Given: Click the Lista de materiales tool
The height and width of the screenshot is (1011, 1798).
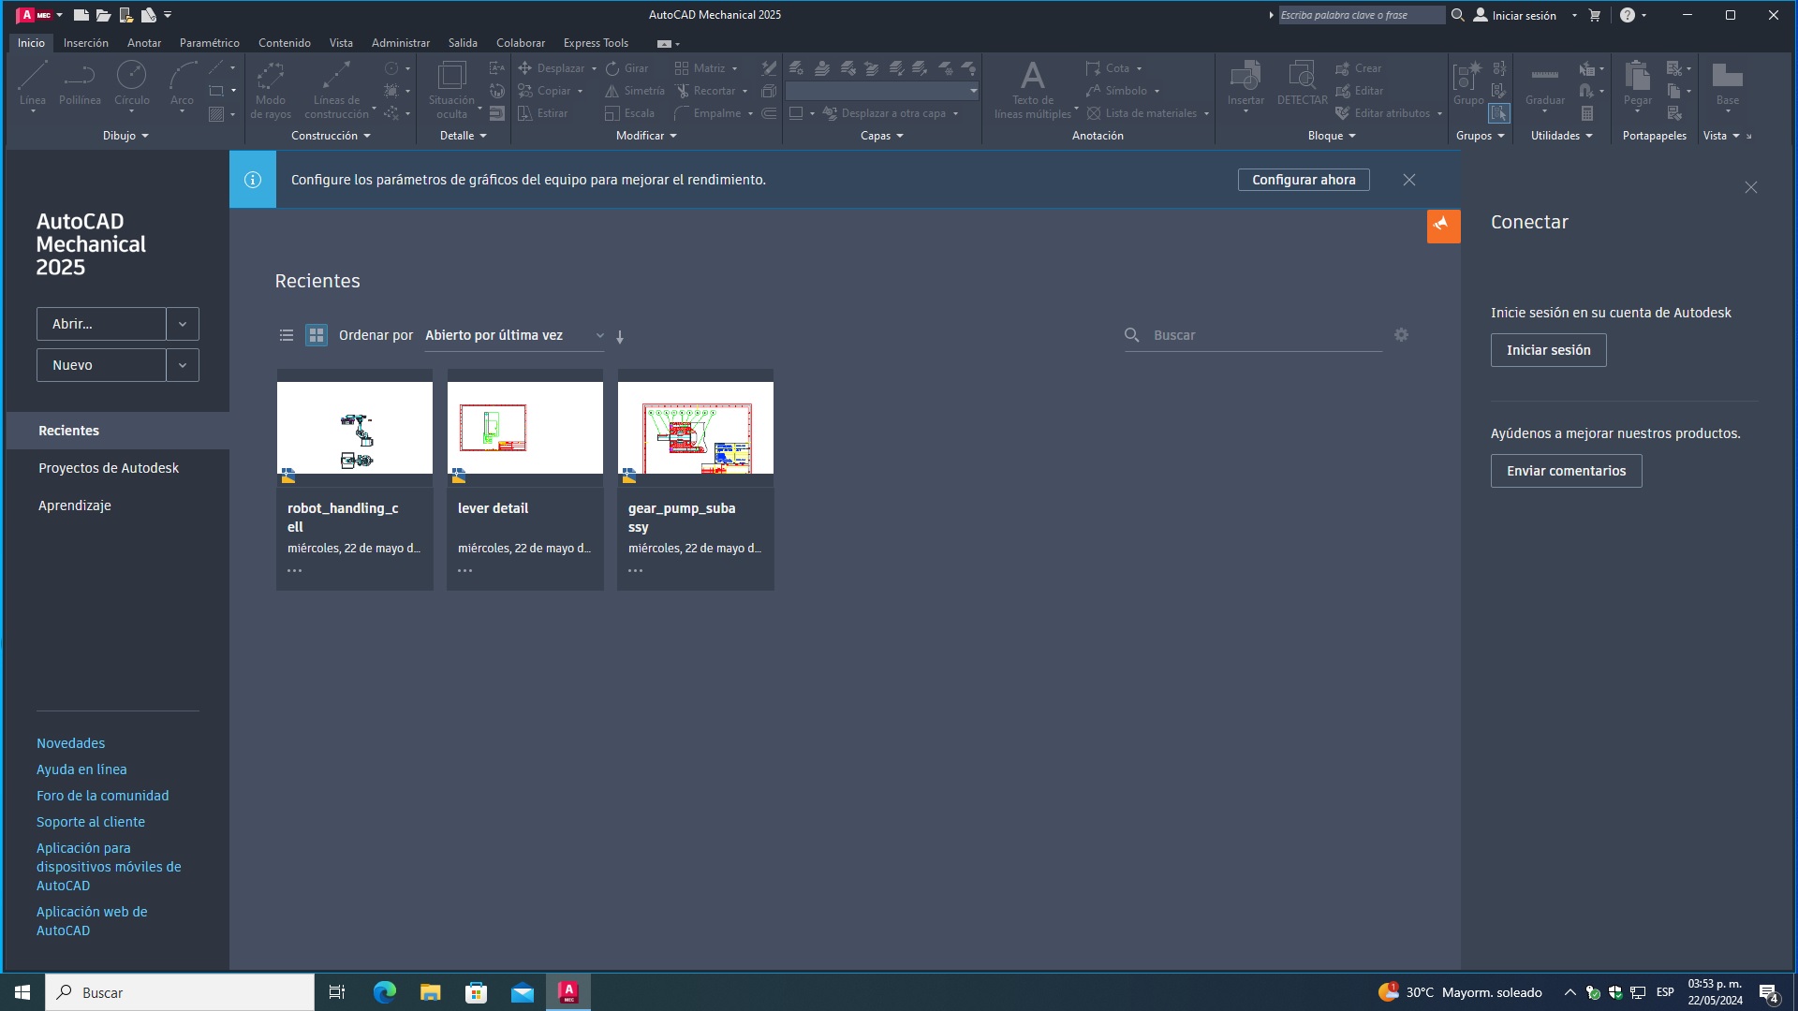Looking at the screenshot, I should coord(1142,113).
